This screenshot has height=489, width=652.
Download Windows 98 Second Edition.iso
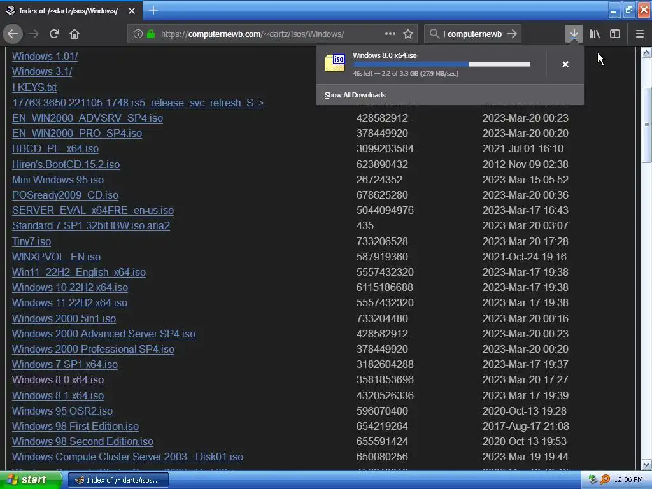[x=83, y=442]
